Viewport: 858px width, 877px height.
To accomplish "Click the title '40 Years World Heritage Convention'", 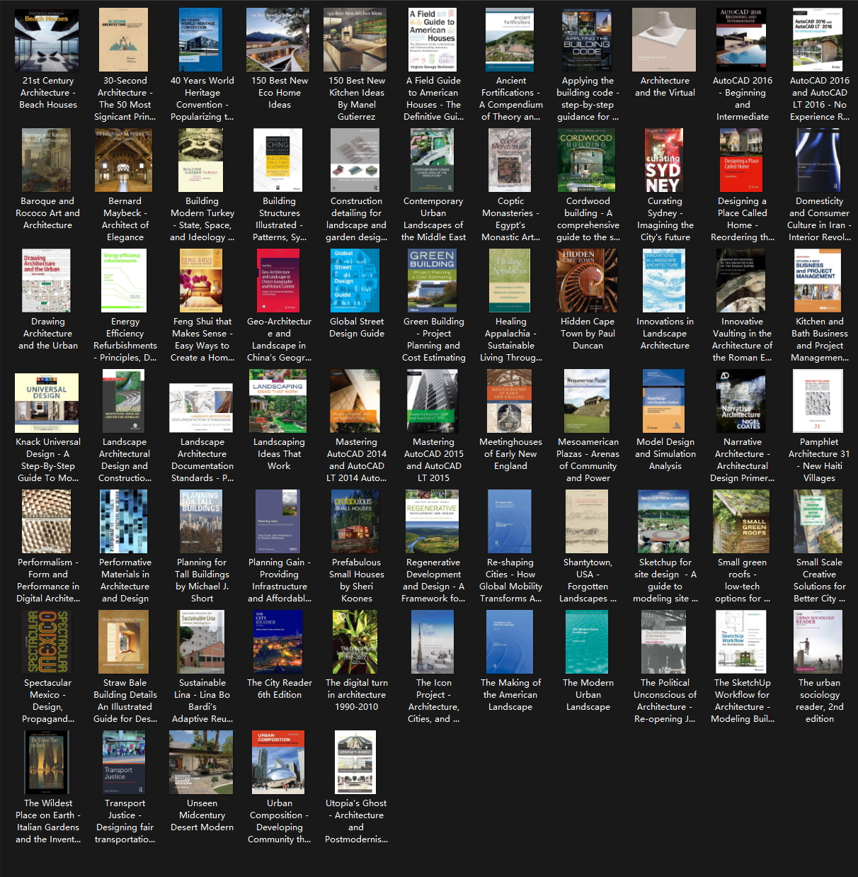I will (x=202, y=98).
